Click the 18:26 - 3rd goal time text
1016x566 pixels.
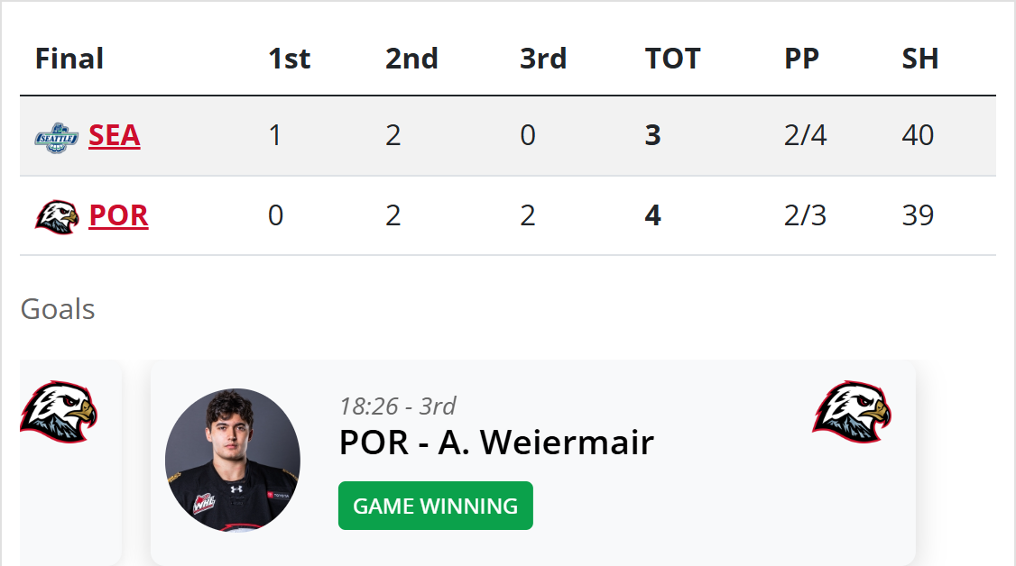[398, 406]
